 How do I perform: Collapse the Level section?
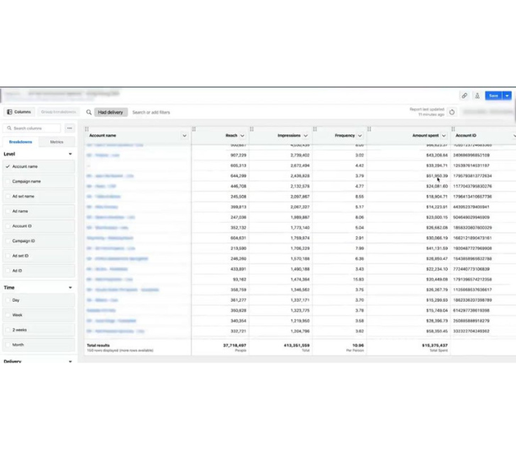(70, 154)
